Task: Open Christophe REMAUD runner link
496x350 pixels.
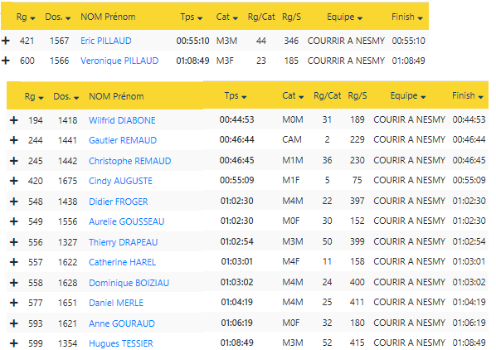Action: click(x=130, y=161)
